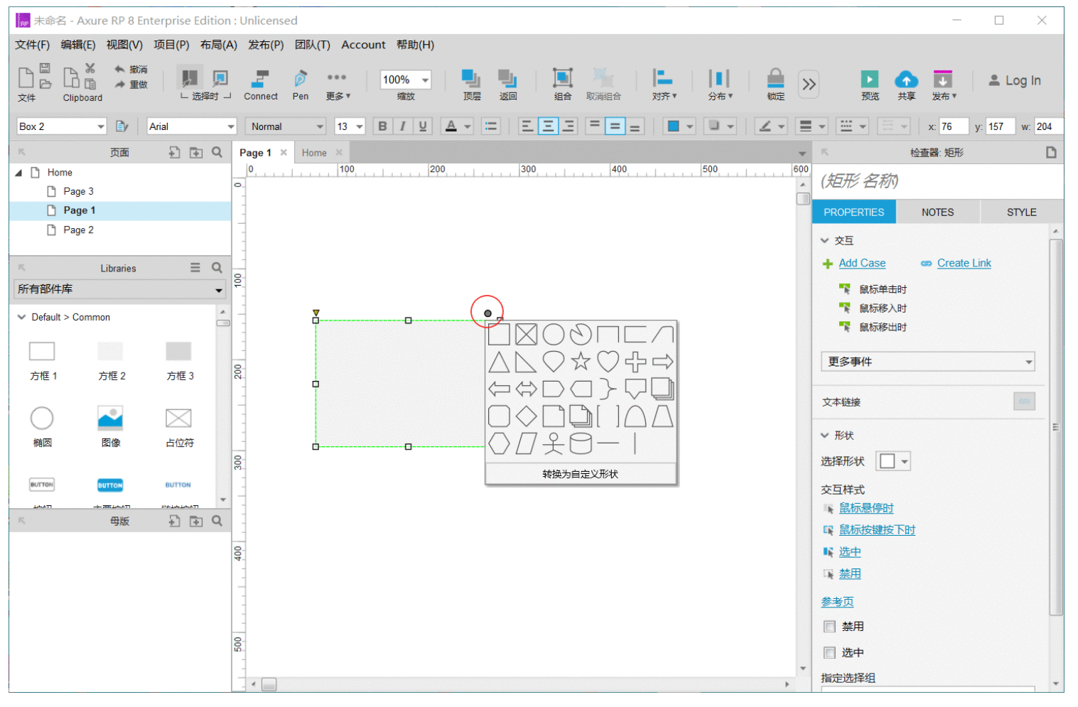Choose the right arrow shape in picker
This screenshot has height=707, width=1078.
662,362
